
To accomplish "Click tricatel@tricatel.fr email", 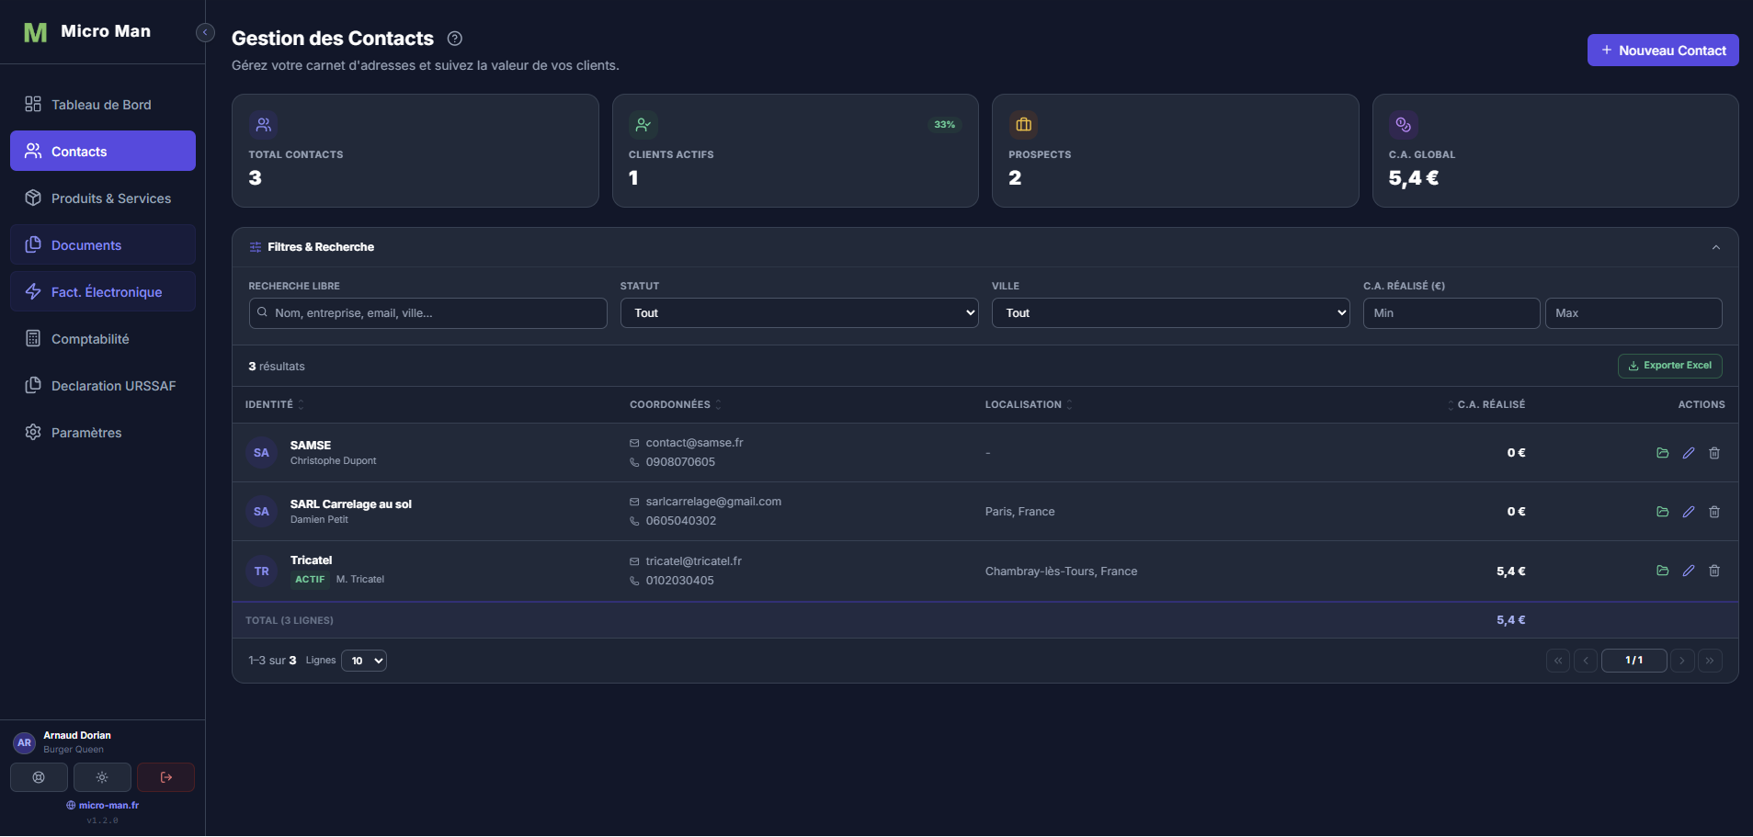I will pos(693,561).
